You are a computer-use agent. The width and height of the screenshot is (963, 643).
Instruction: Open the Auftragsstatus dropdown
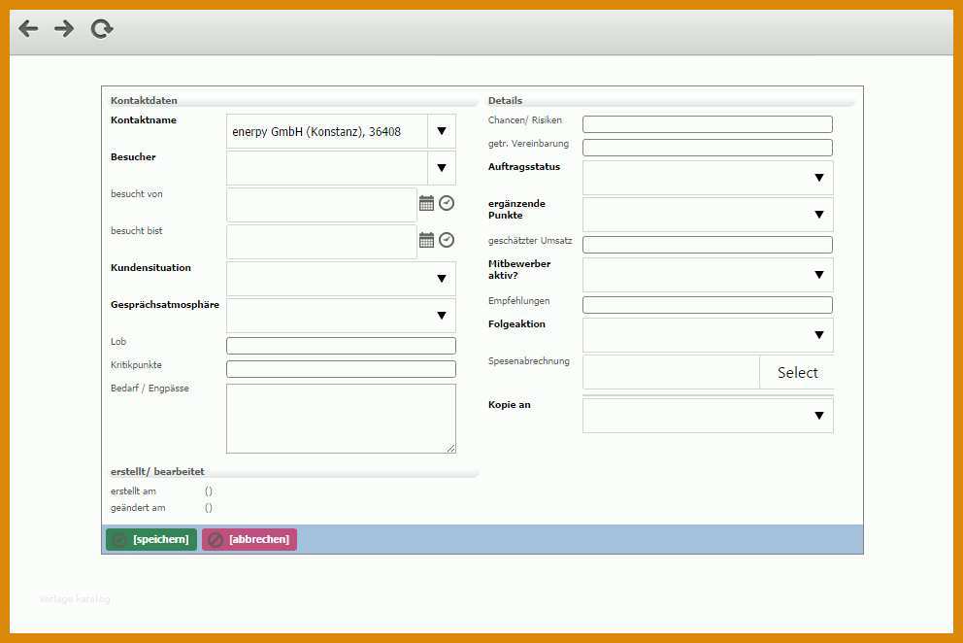click(708, 178)
